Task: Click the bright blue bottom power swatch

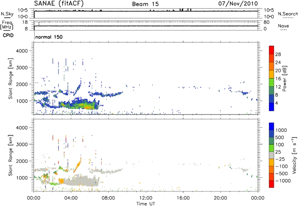Action: (272, 107)
